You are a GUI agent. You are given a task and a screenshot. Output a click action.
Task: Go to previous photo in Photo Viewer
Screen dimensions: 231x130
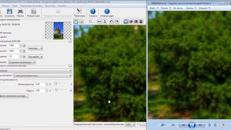tap(183, 125)
